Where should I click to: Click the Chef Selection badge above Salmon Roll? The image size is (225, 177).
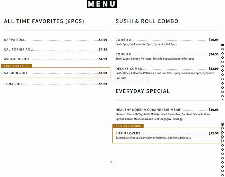pyautogui.click(x=17, y=66)
